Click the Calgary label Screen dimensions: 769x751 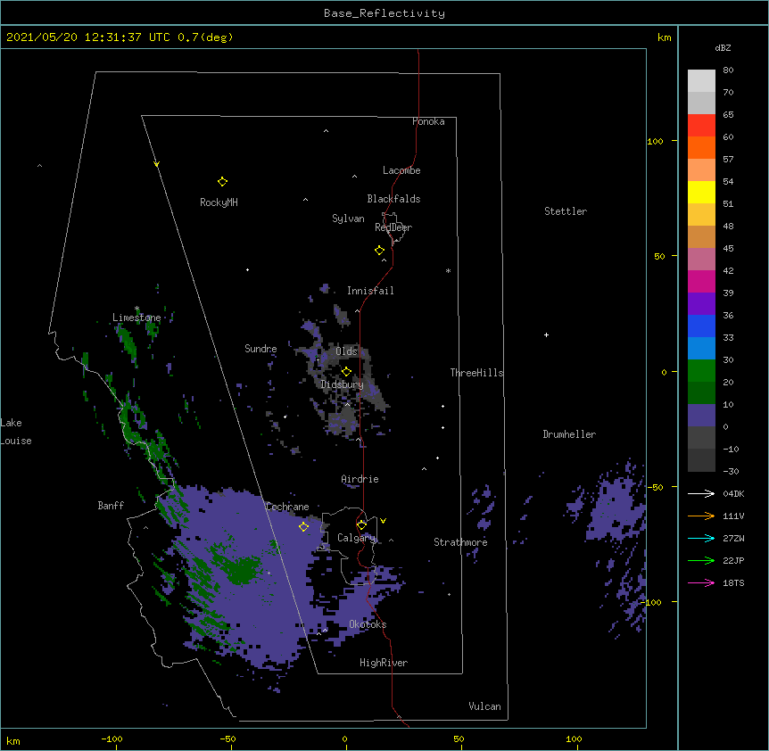357,538
